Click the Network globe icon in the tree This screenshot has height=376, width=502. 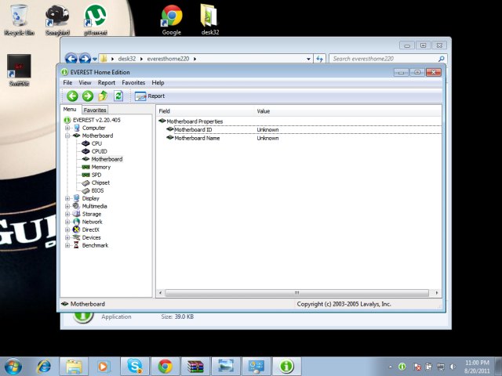76,222
